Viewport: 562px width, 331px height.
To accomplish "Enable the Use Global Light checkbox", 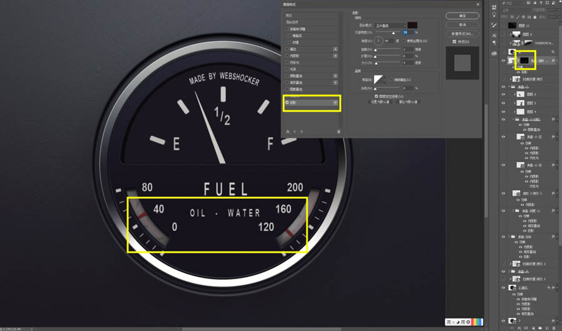I will pyautogui.click(x=404, y=41).
